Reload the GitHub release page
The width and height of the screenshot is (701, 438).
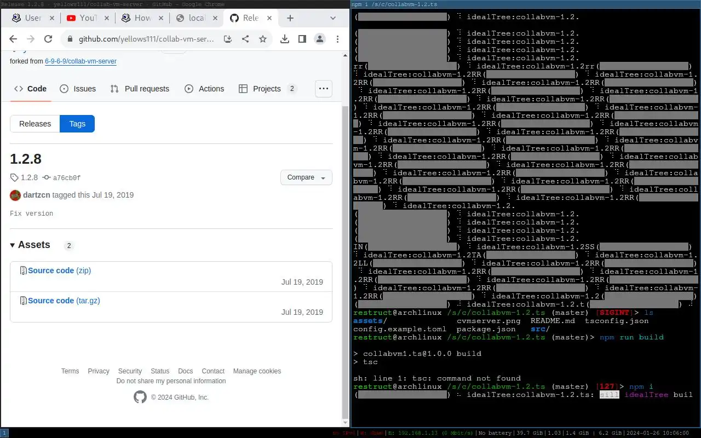(48, 39)
